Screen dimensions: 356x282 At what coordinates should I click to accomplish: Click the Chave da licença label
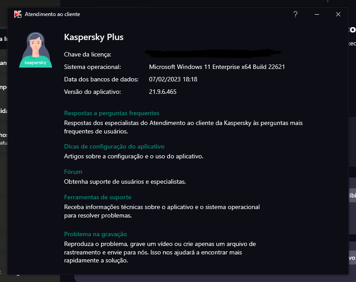[x=88, y=54]
